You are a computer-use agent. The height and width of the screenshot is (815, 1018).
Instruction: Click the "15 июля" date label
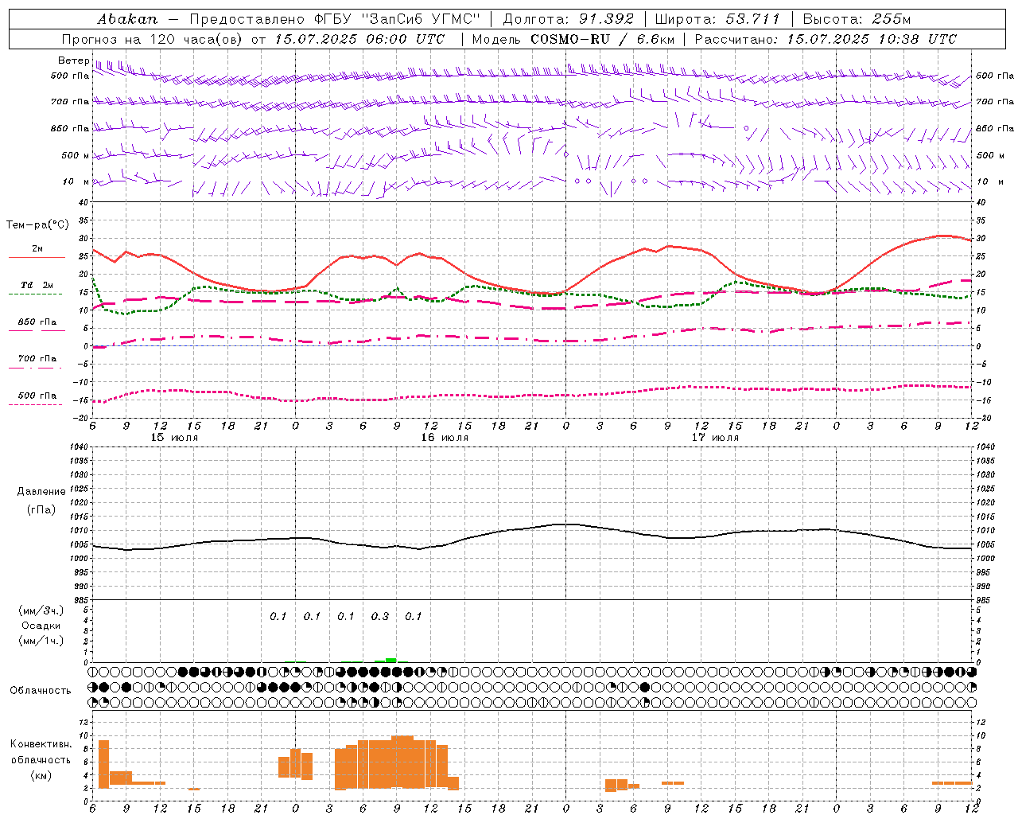coord(174,438)
